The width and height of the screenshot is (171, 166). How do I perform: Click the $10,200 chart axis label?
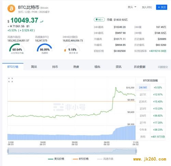130,88
